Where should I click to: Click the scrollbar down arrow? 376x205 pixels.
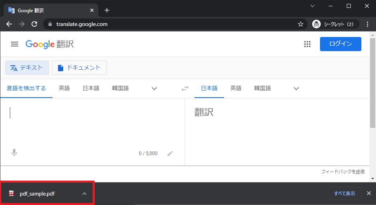(372, 179)
